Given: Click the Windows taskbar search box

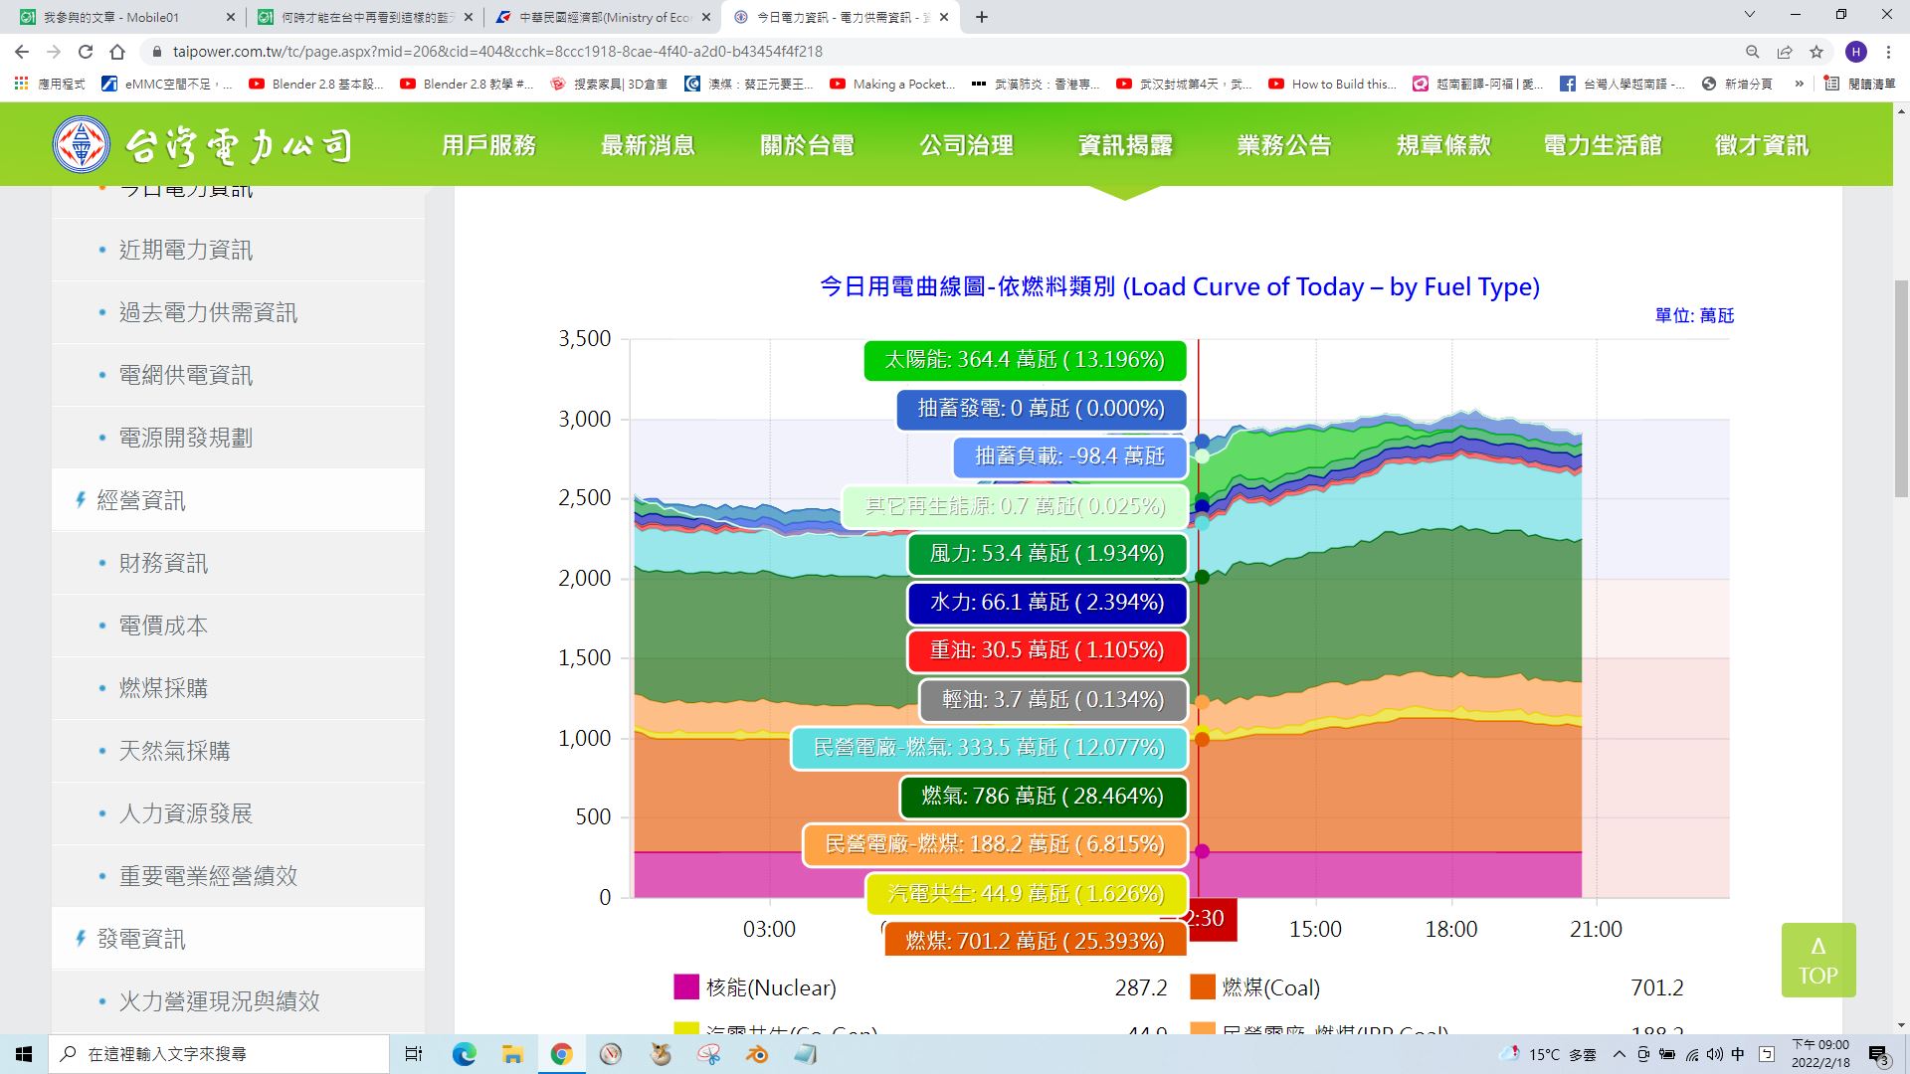Looking at the screenshot, I should point(219,1054).
